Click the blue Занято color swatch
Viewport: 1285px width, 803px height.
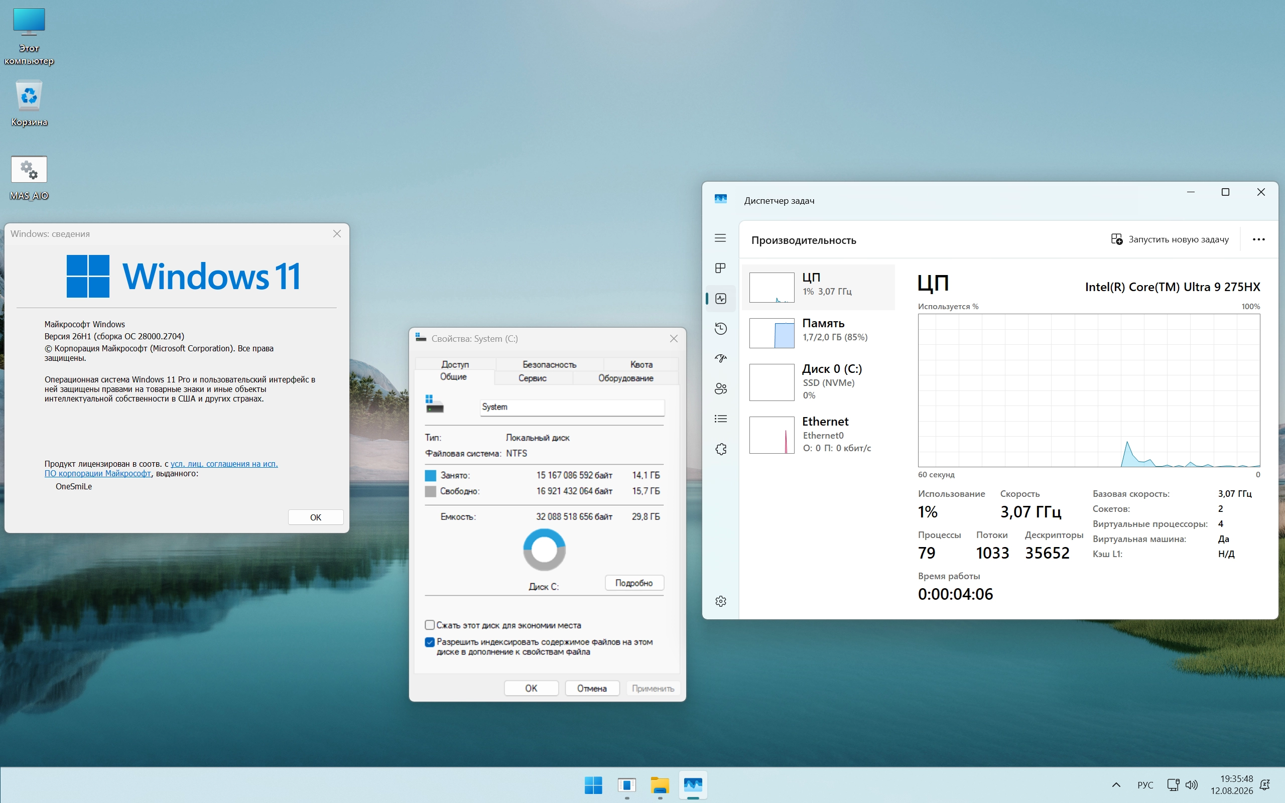click(x=431, y=475)
